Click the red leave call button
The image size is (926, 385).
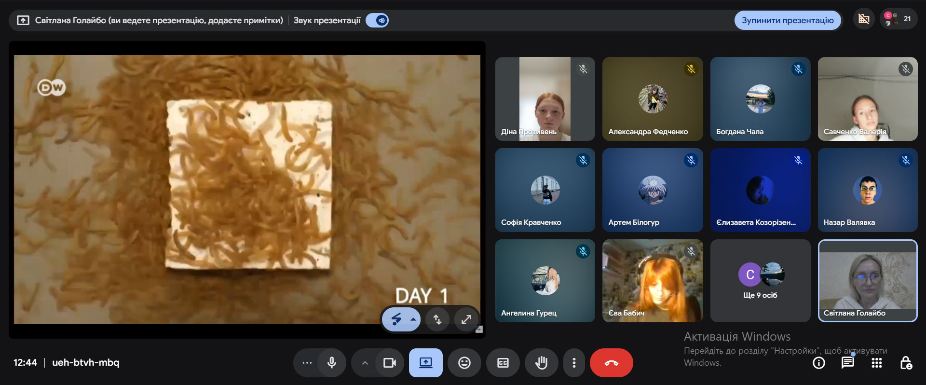click(611, 363)
